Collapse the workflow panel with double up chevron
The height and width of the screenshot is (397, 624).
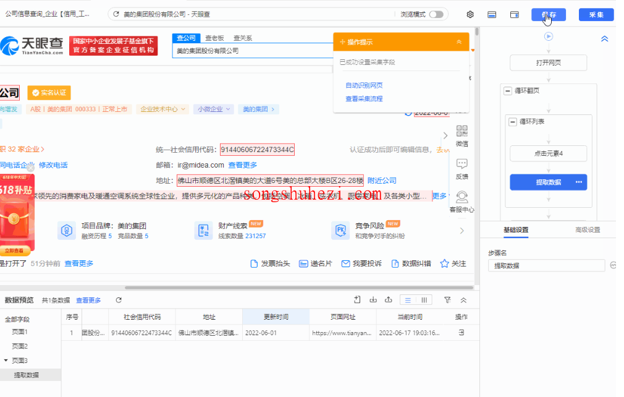[604, 38]
